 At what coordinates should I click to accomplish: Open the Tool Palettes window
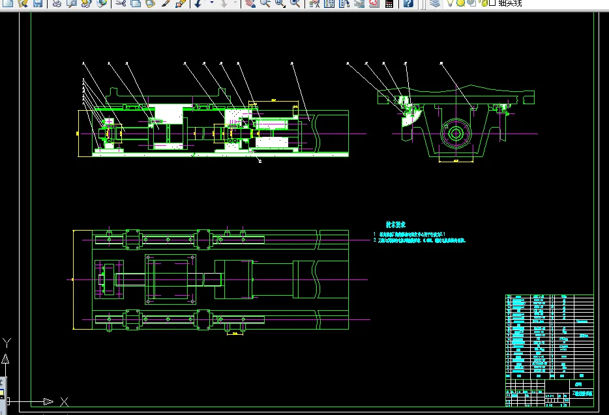[344, 3]
